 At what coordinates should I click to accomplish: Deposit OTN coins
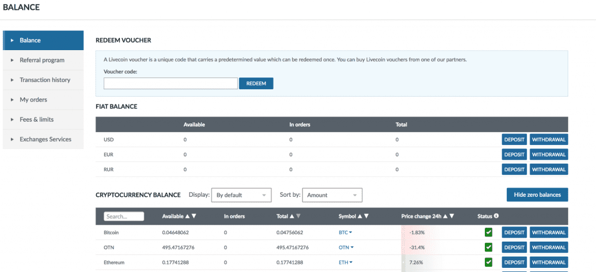pos(515,248)
